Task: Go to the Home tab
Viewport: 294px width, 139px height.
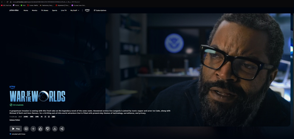Action: coord(26,11)
